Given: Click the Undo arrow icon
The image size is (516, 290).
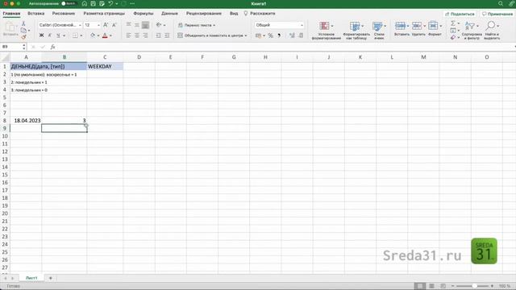Looking at the screenshot, I should [110, 3].
